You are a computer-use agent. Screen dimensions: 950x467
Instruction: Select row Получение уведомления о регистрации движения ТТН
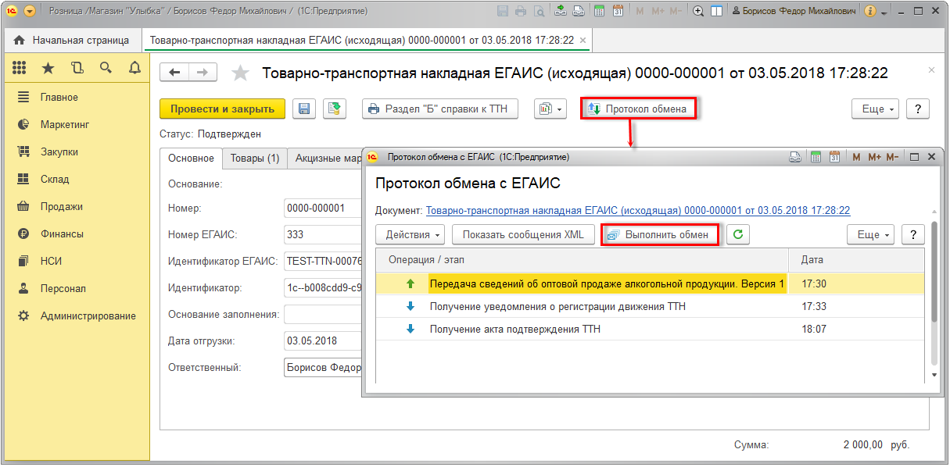(651, 306)
